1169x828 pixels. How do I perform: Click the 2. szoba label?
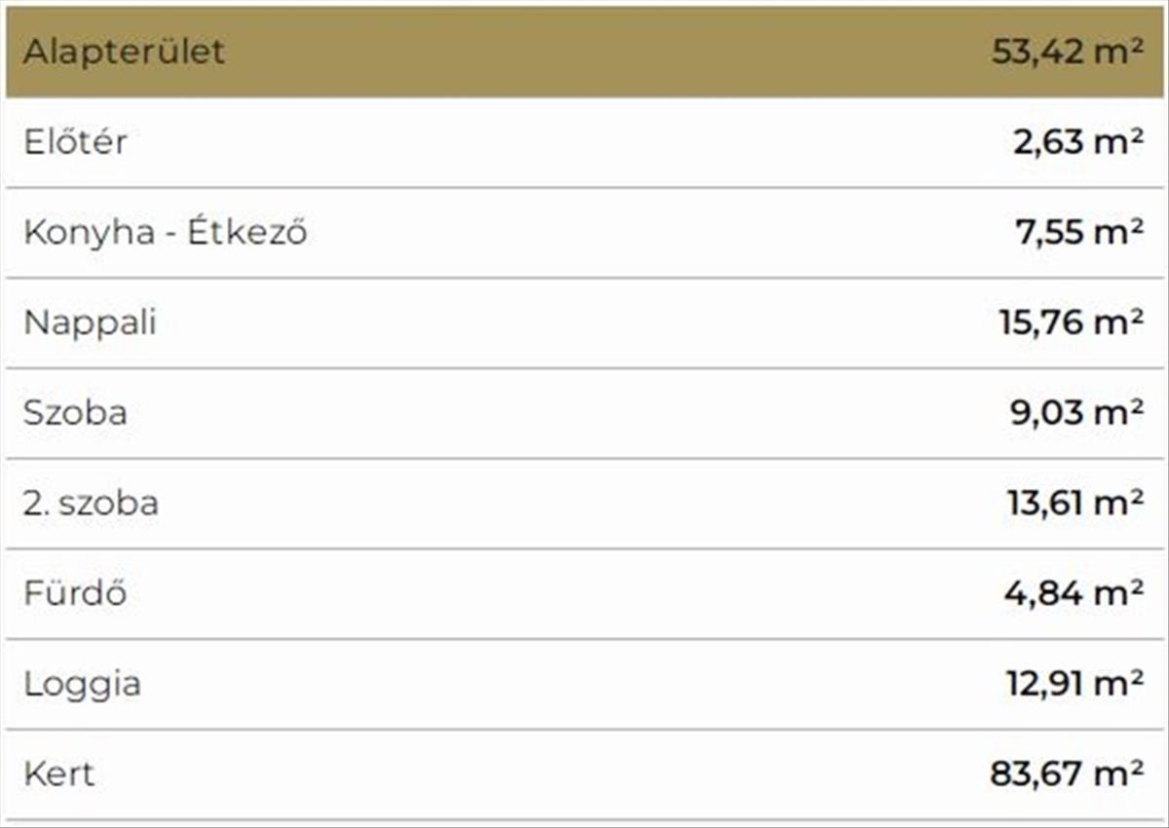pos(91,504)
